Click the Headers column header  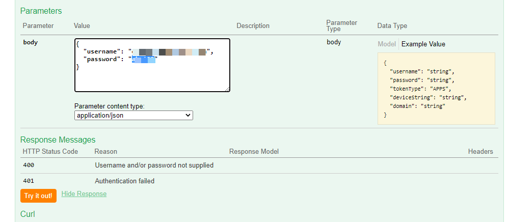pos(480,151)
